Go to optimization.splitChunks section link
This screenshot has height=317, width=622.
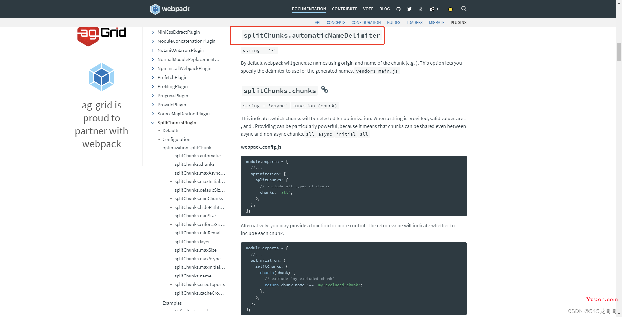pyautogui.click(x=188, y=148)
